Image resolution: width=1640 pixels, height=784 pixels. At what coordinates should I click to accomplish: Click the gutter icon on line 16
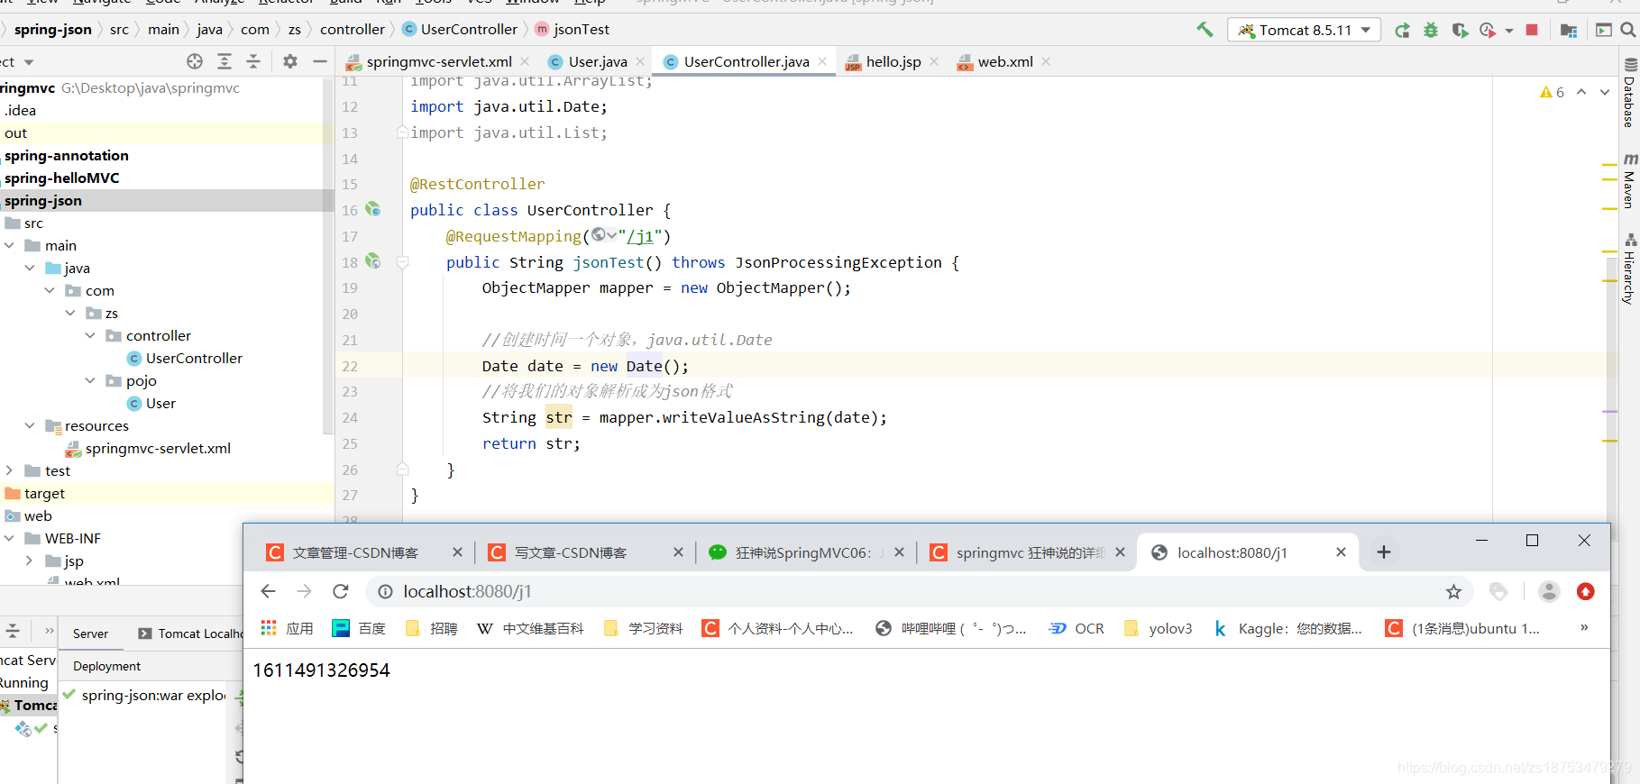(x=372, y=210)
